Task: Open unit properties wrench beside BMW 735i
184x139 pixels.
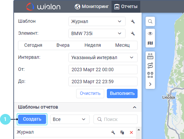Action: pos(133,33)
